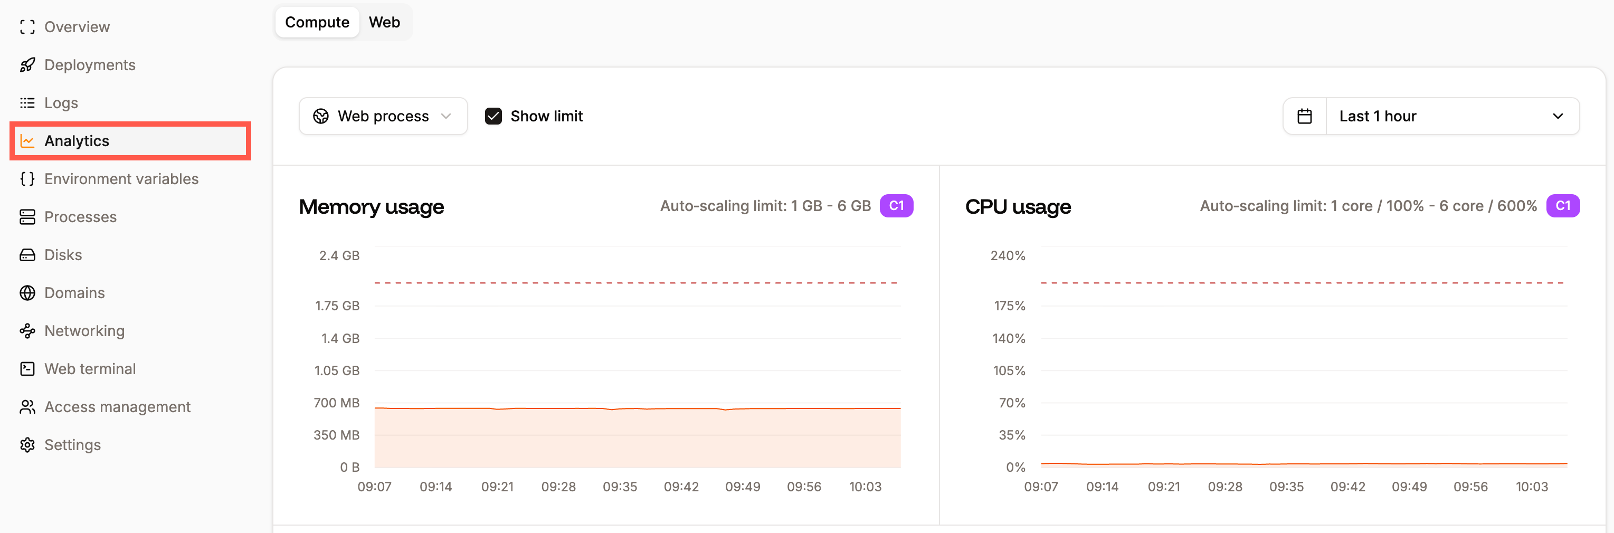Open the Deployments rocket icon
This screenshot has height=533, width=1614.
pyautogui.click(x=27, y=64)
